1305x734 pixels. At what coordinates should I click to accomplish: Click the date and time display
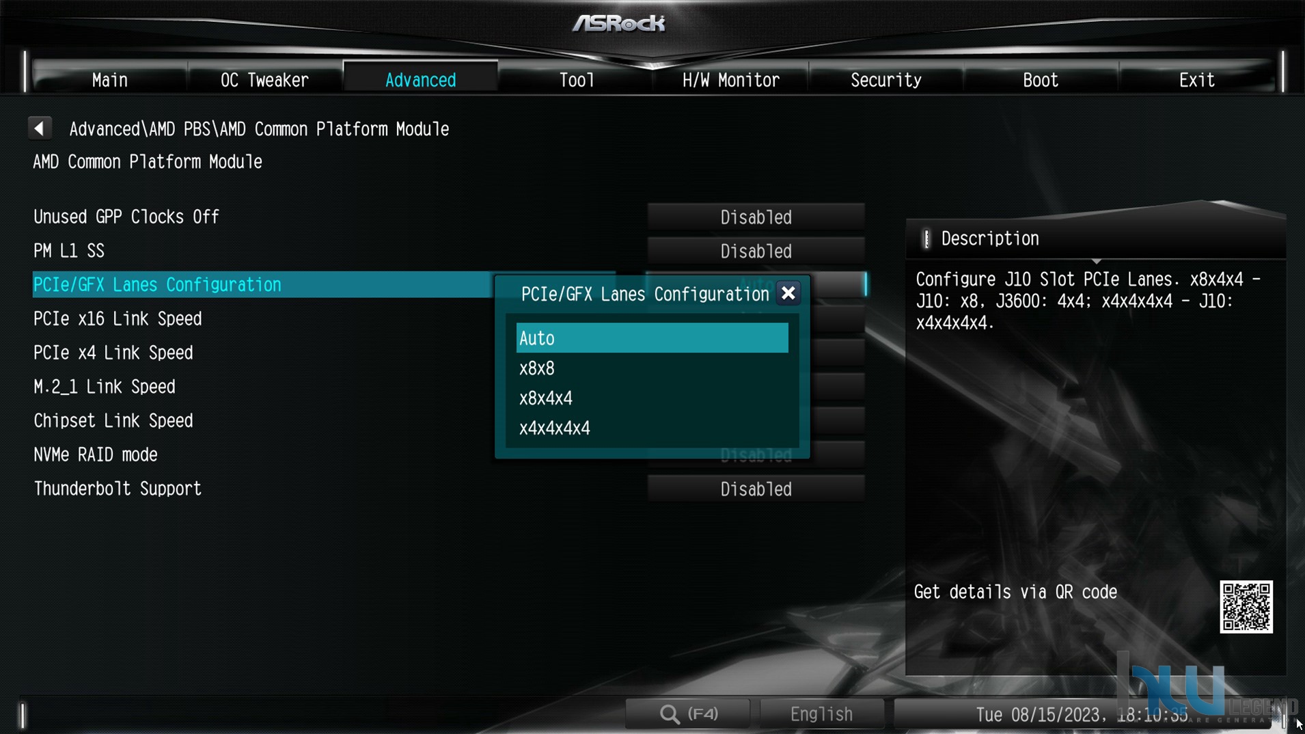pos(1082,715)
